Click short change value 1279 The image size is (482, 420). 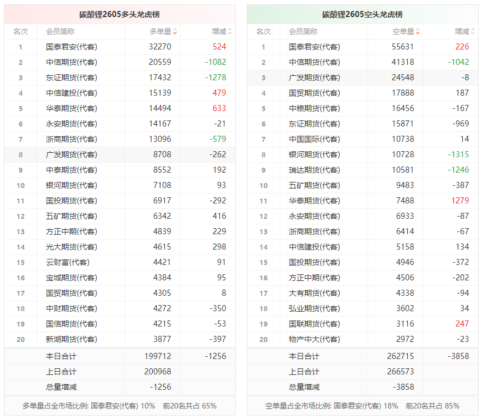tap(460, 201)
